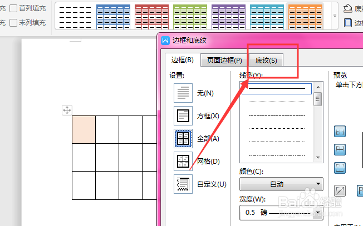Select the dash-dot-dot line style
This screenshot has height=226, width=363.
pyautogui.click(x=277, y=155)
